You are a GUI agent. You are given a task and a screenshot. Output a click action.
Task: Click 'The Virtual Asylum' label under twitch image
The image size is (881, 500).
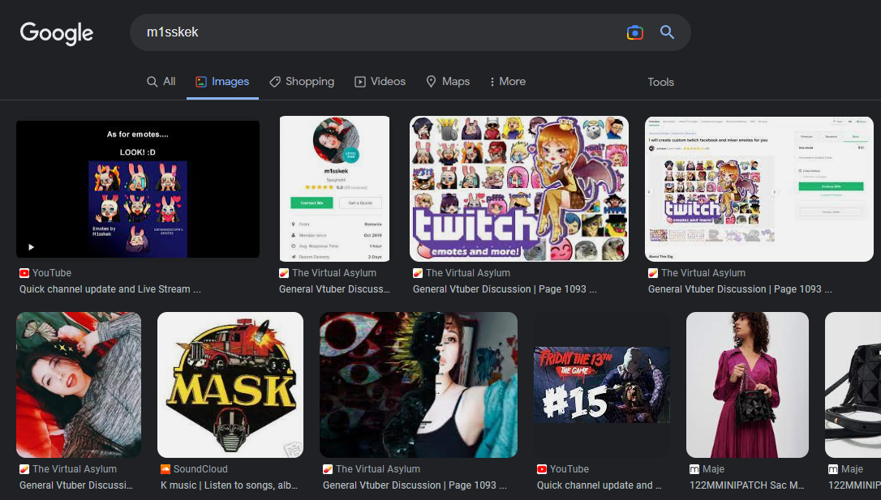[x=468, y=273]
